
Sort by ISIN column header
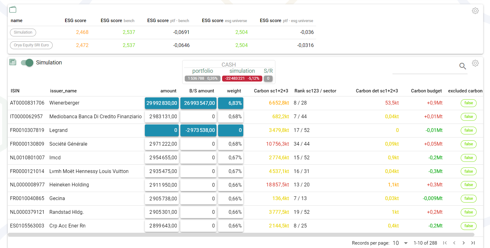coord(15,91)
